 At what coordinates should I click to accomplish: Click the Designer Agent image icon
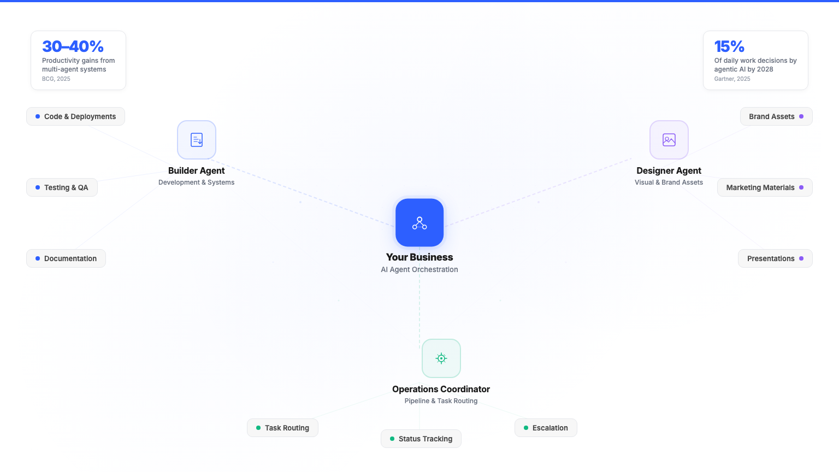(x=669, y=140)
